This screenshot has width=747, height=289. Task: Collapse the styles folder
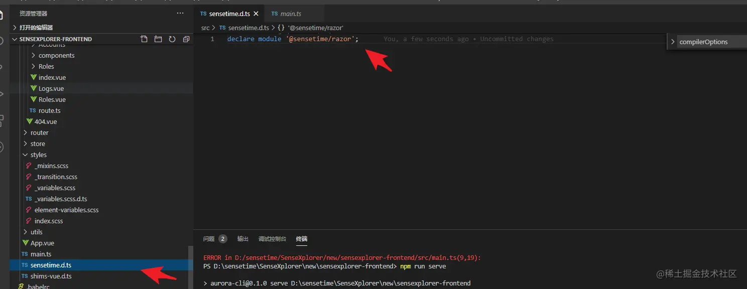tap(101, 155)
